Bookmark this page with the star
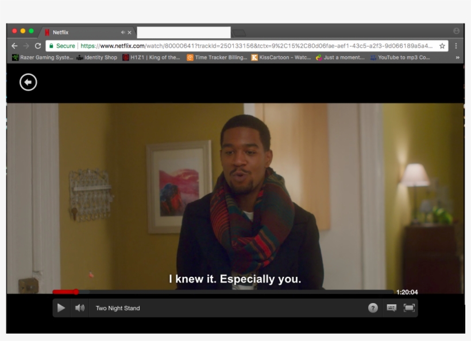Viewport: 471px width, 341px height. tap(442, 46)
